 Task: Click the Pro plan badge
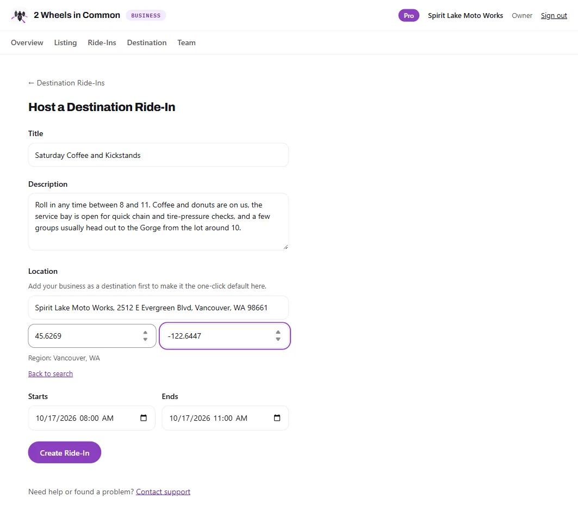click(x=408, y=15)
